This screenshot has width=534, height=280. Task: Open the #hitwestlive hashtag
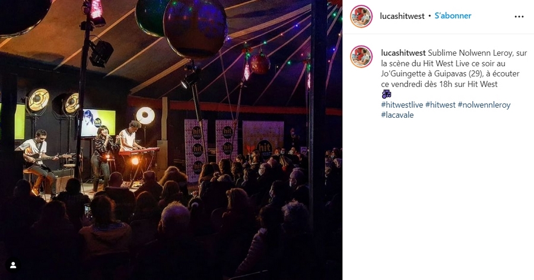pos(402,105)
